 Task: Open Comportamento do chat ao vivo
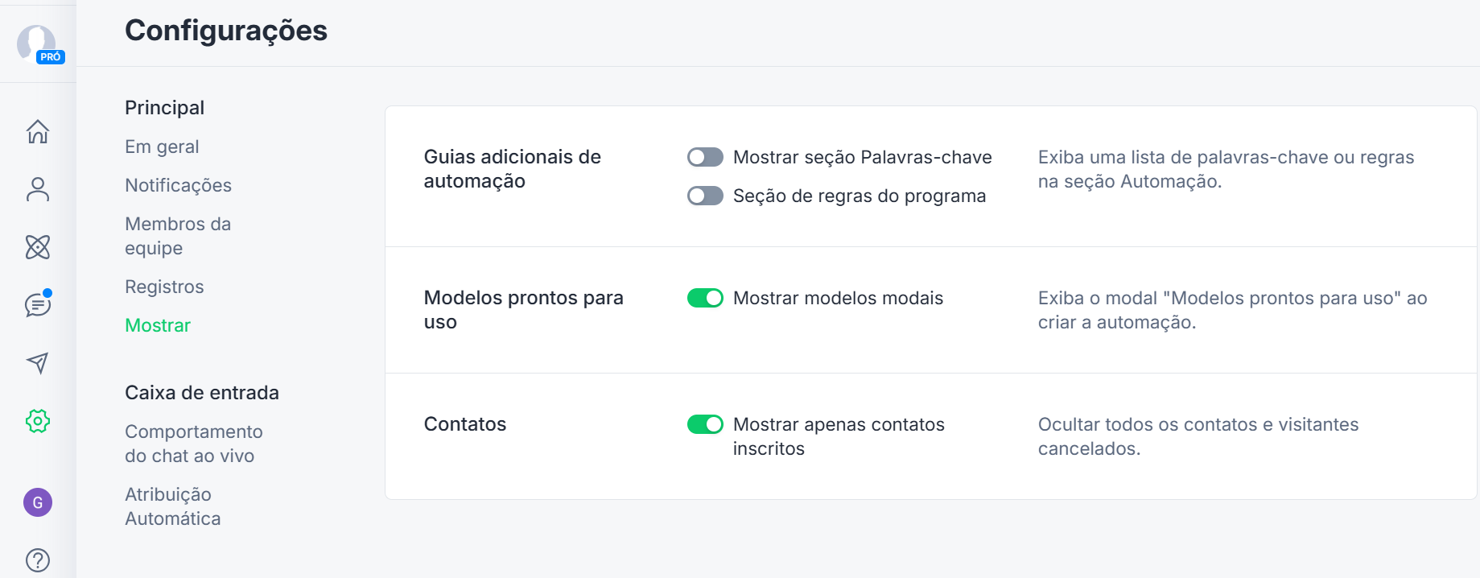click(194, 444)
